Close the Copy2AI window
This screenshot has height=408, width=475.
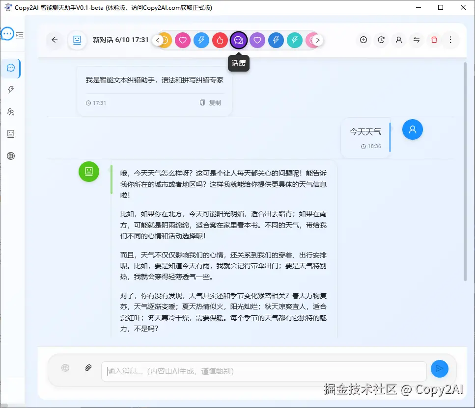(463, 7)
